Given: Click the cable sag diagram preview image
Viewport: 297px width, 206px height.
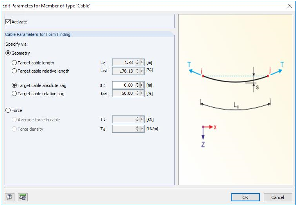Looking at the screenshot, I should (x=235, y=99).
